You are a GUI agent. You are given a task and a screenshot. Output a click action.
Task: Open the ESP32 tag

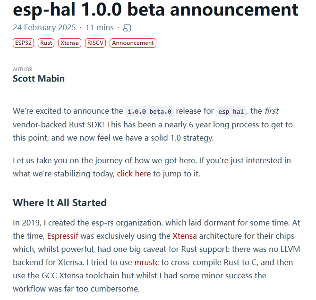tap(24, 43)
